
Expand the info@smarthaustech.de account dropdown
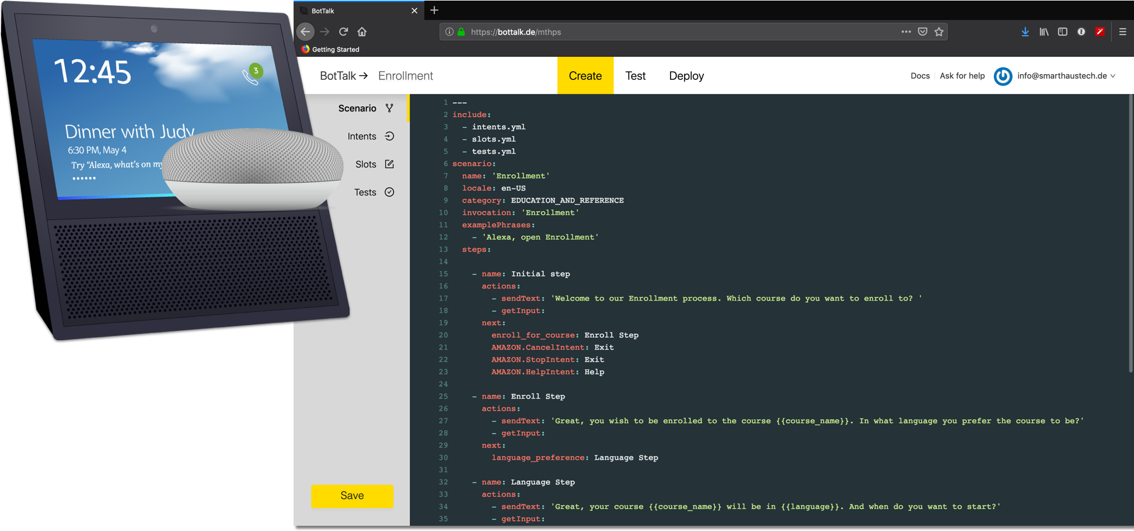tap(1066, 76)
